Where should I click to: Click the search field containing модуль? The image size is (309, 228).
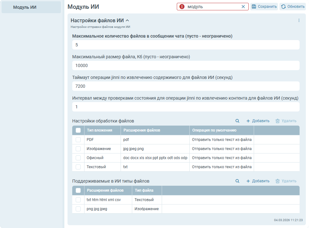[x=213, y=7]
